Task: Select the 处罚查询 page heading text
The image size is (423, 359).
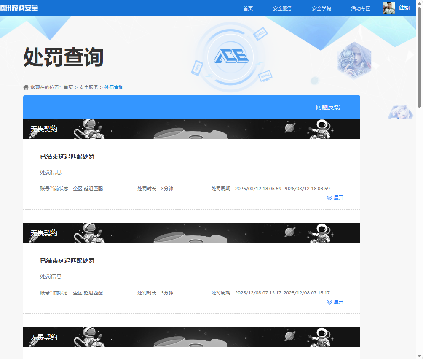Action: [63, 57]
